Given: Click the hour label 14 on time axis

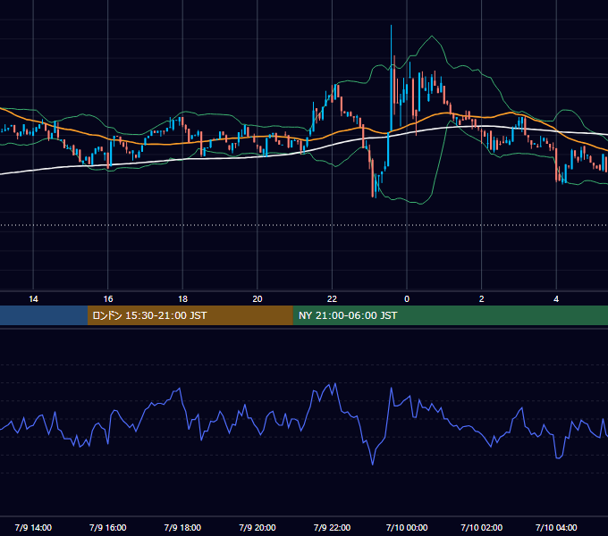Looking at the screenshot, I should 33,299.
